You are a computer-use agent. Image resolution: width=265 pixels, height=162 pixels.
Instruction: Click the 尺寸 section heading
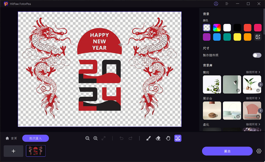[x=206, y=48]
